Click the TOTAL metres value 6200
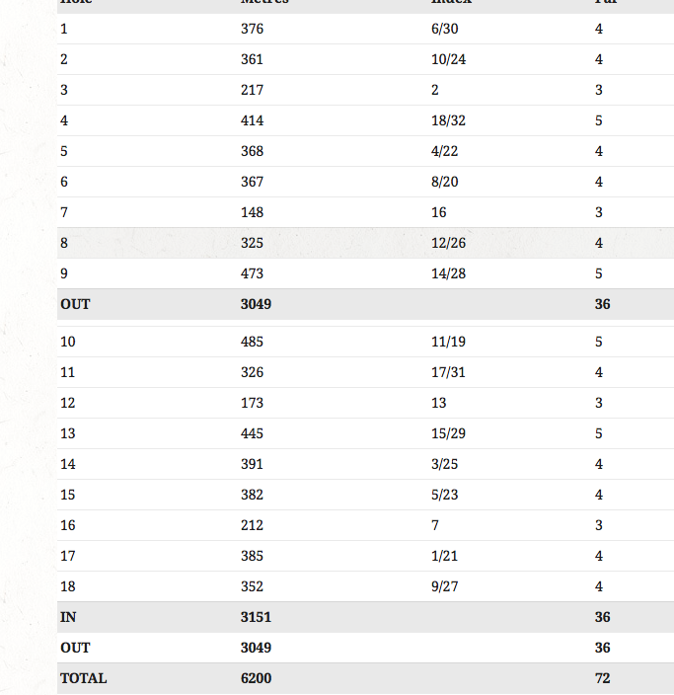Viewport: 674px width, 695px height. coord(256,678)
